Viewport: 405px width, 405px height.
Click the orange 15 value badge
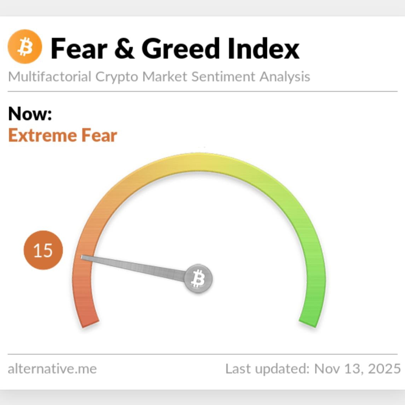43,250
